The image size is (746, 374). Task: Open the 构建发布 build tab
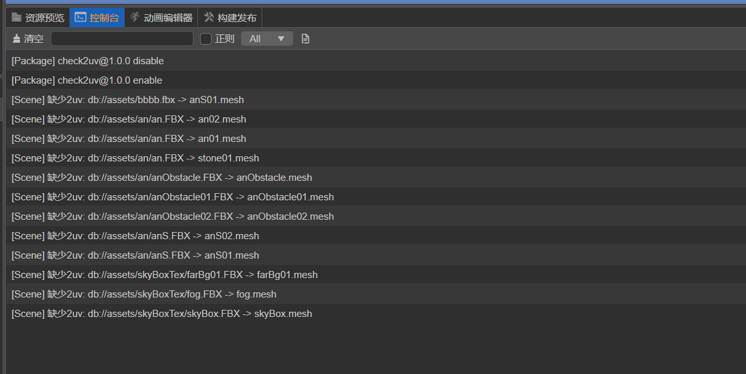230,18
